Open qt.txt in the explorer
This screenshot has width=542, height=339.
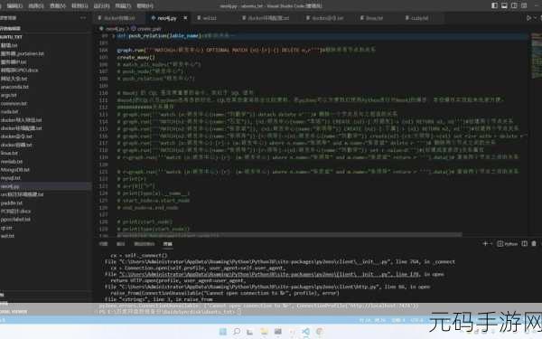click(x=6, y=228)
